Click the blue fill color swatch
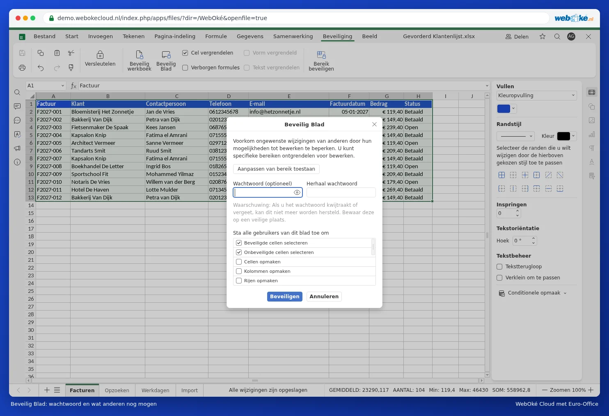The image size is (609, 416). [504, 109]
